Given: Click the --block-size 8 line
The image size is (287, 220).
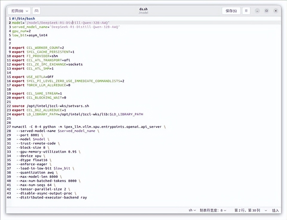Looking at the screenshot, I should tap(33, 148).
